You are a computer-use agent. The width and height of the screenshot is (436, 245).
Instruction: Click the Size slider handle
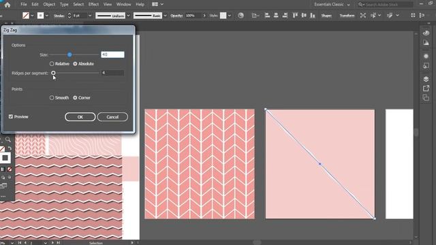click(69, 54)
